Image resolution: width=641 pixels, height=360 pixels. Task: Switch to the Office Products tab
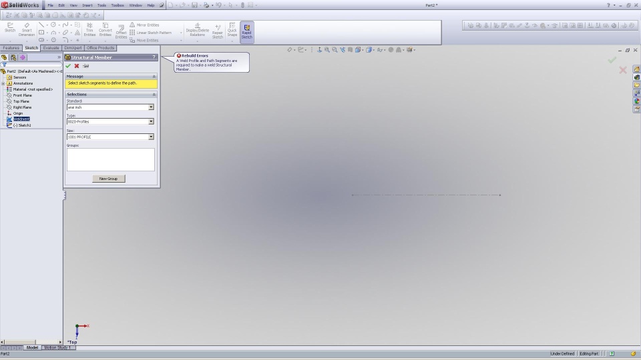pos(101,48)
